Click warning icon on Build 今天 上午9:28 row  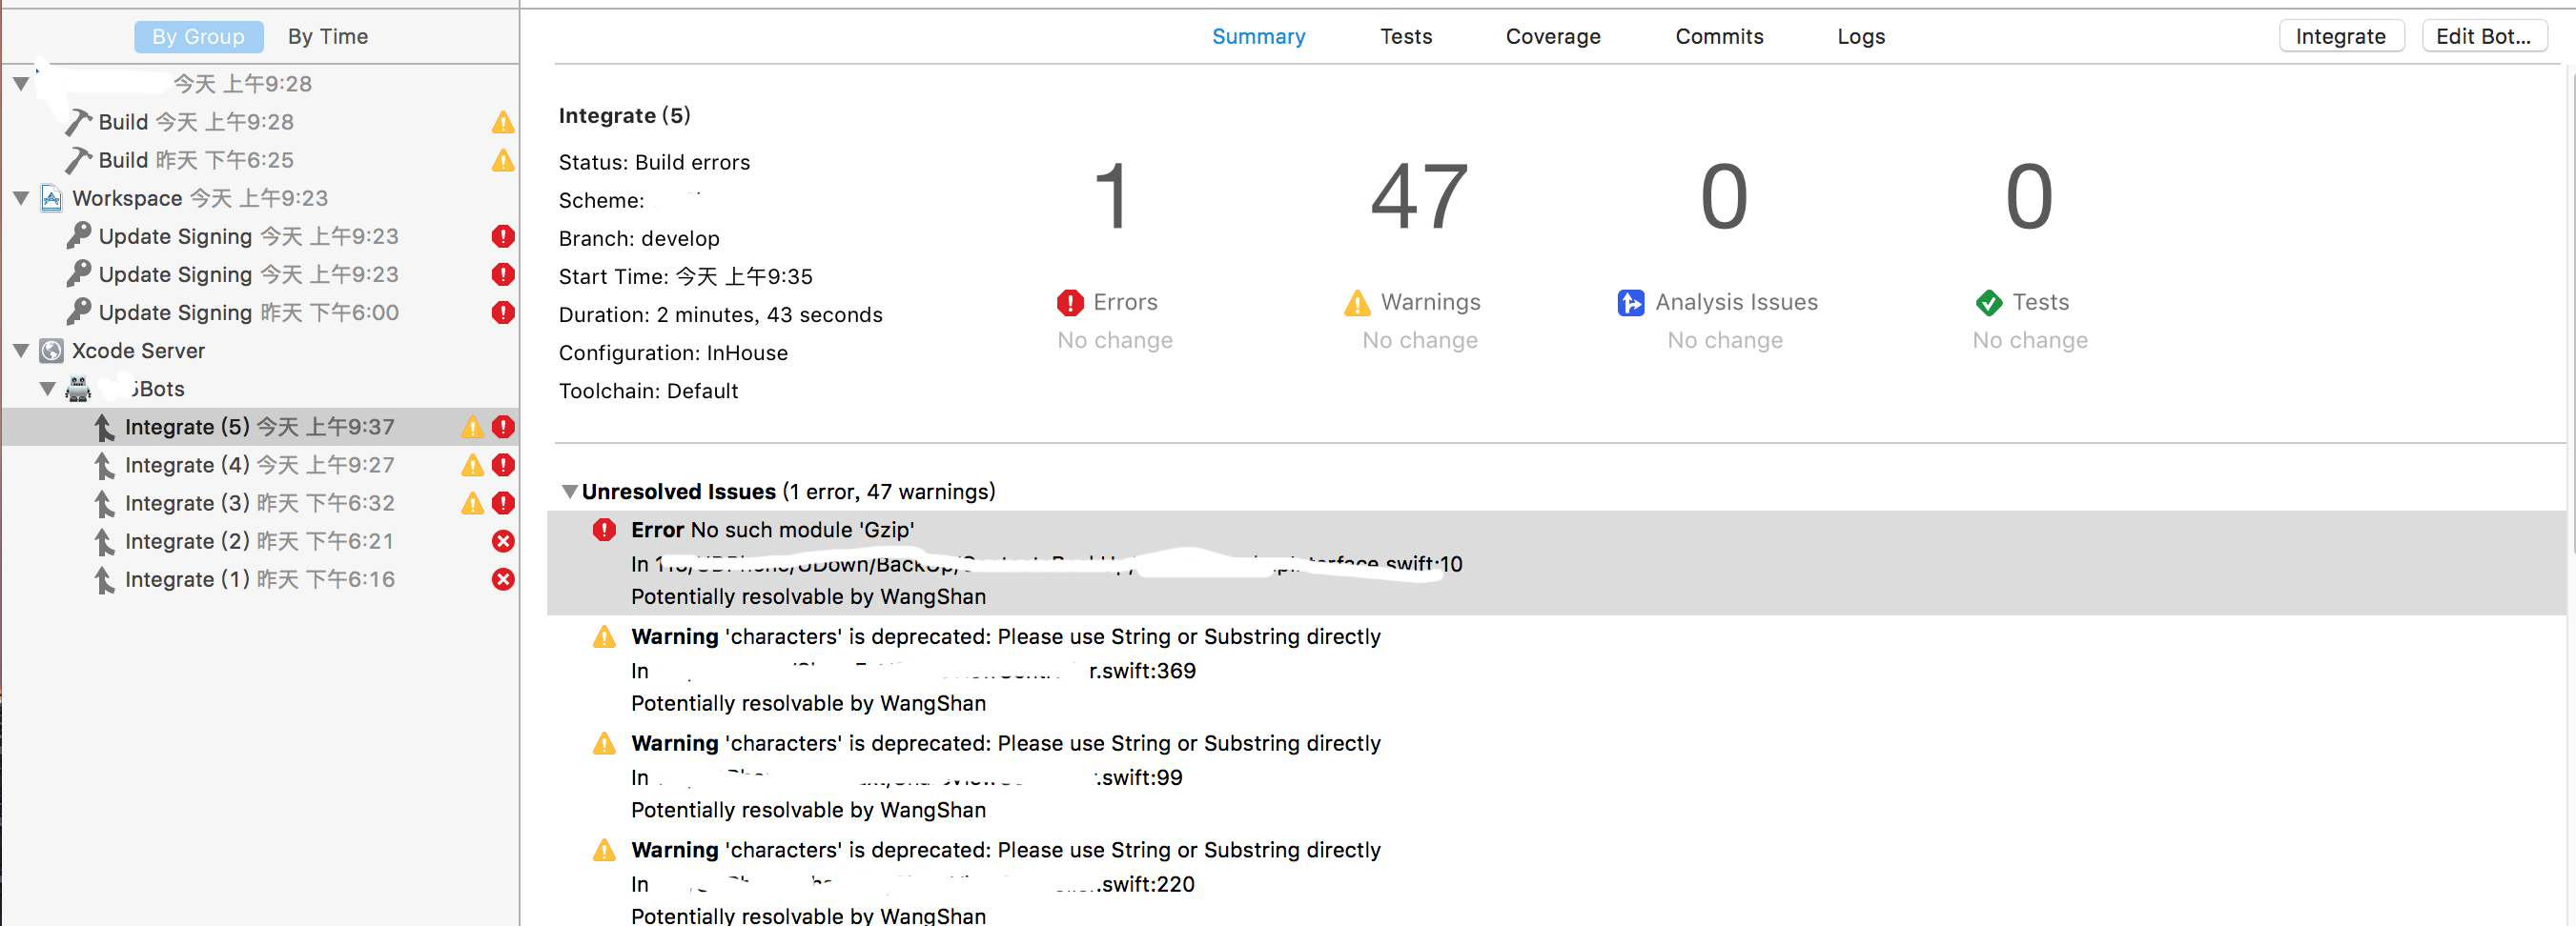click(x=503, y=122)
